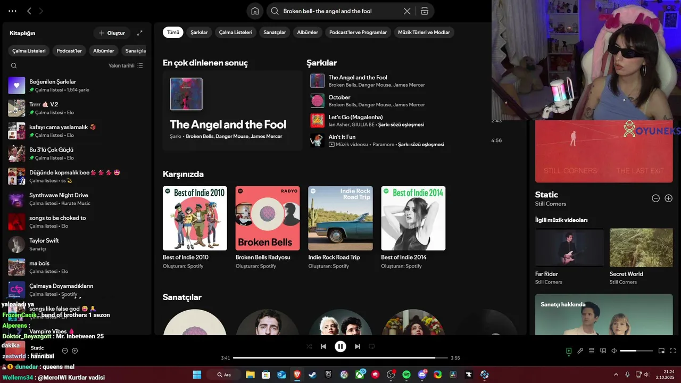Screen dimensions: 681x383
Task: Clear the search field with X
Action: coord(407,11)
